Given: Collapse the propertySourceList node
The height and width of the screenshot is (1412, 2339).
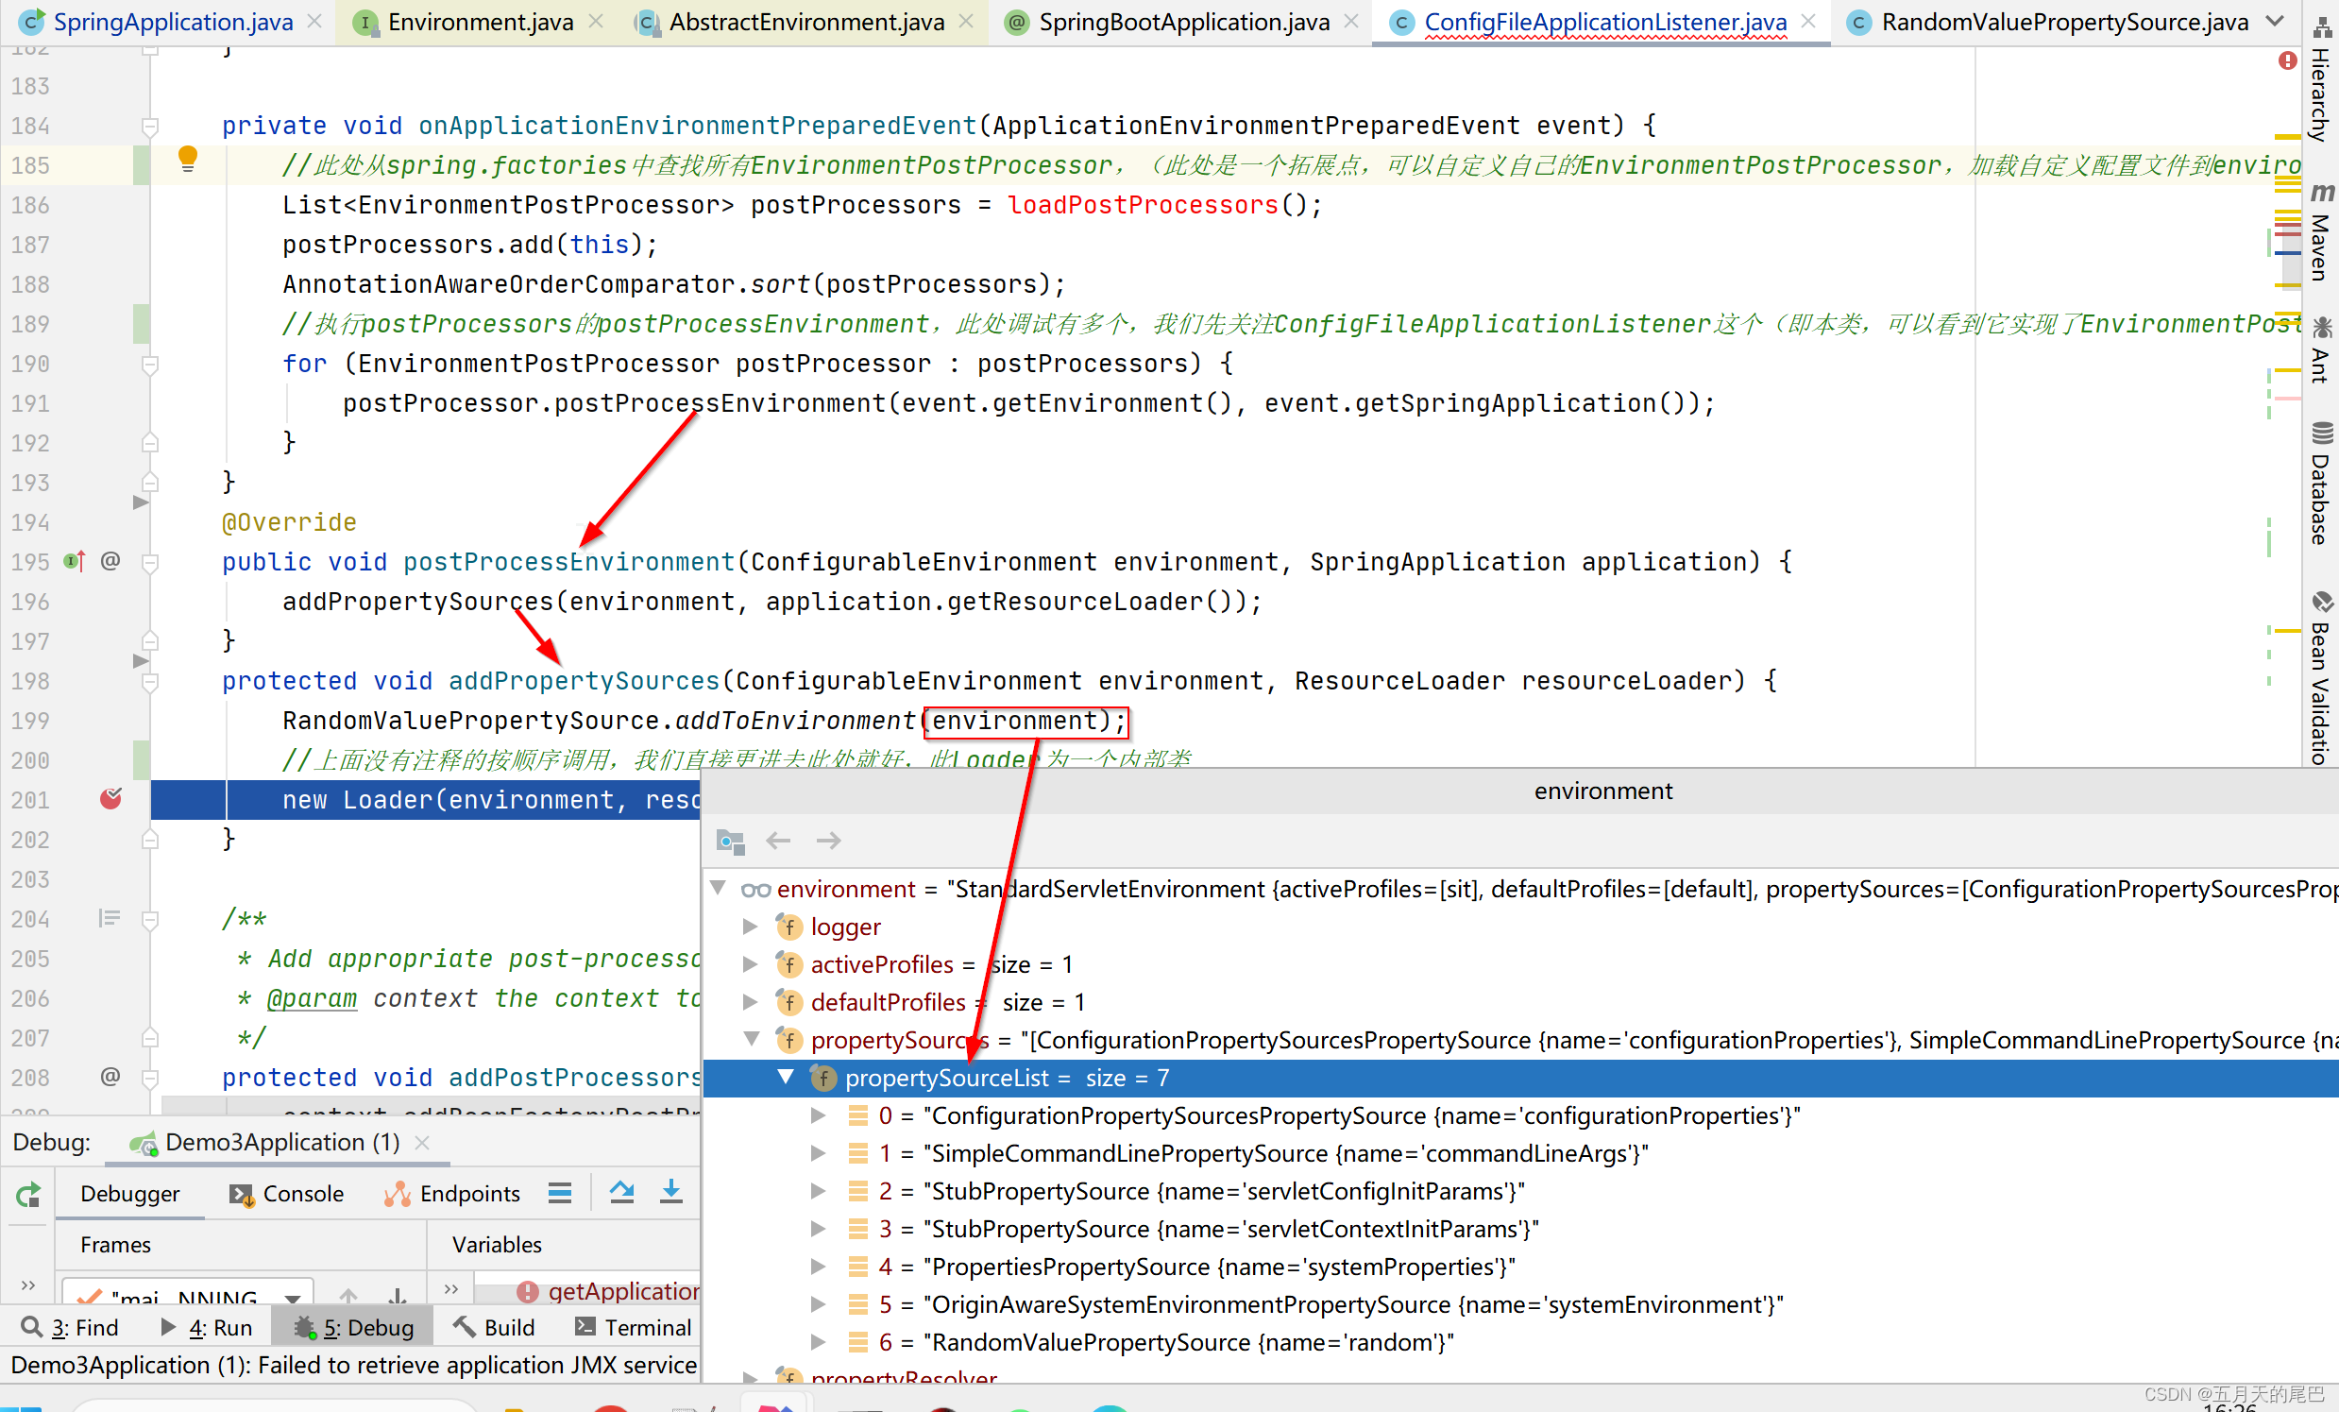Looking at the screenshot, I should [x=786, y=1078].
